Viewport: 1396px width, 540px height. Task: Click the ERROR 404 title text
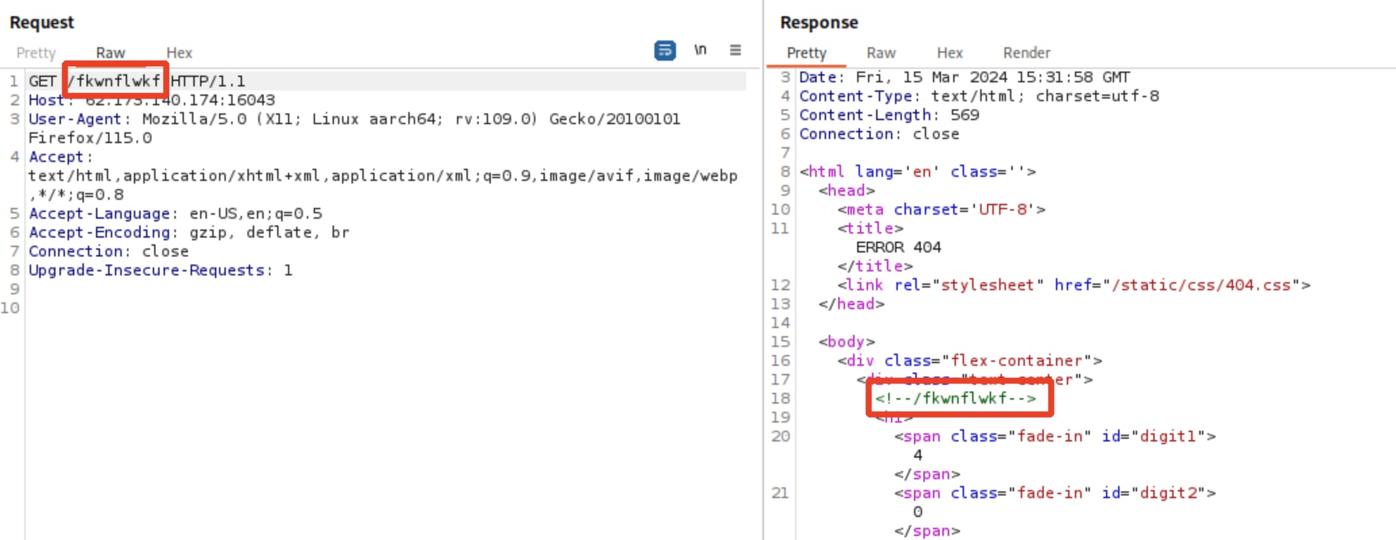tap(898, 247)
